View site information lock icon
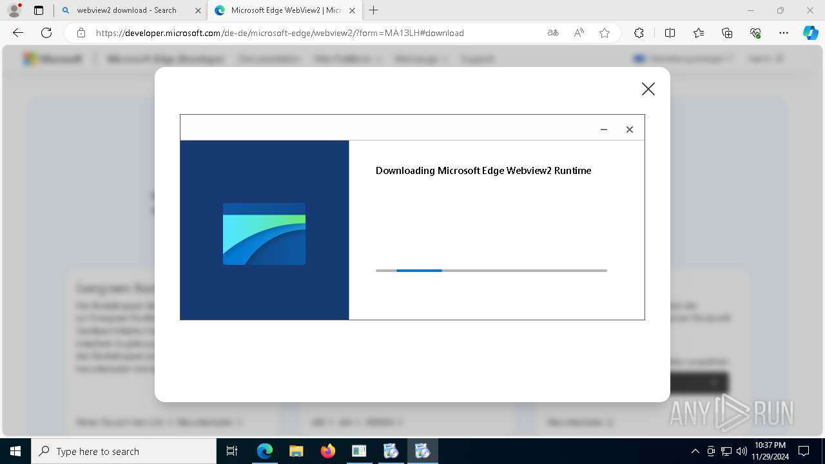 (x=81, y=33)
